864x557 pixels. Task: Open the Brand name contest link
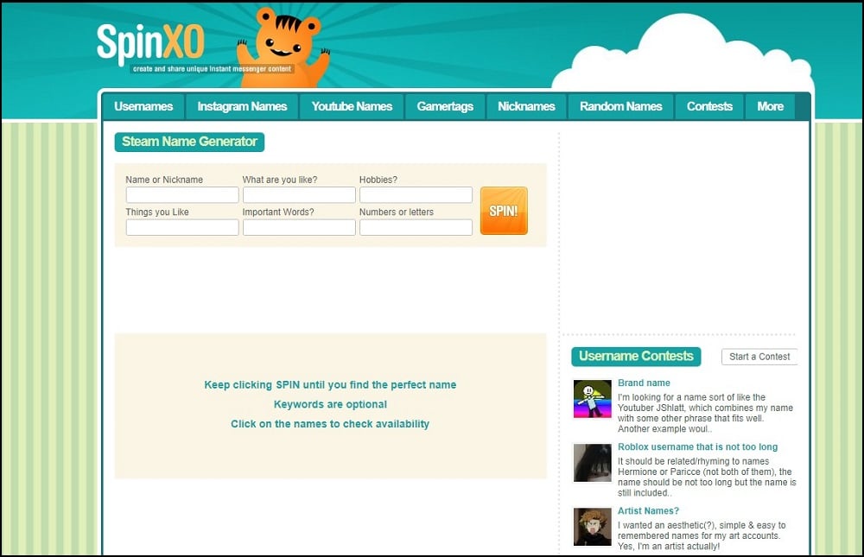(x=644, y=383)
